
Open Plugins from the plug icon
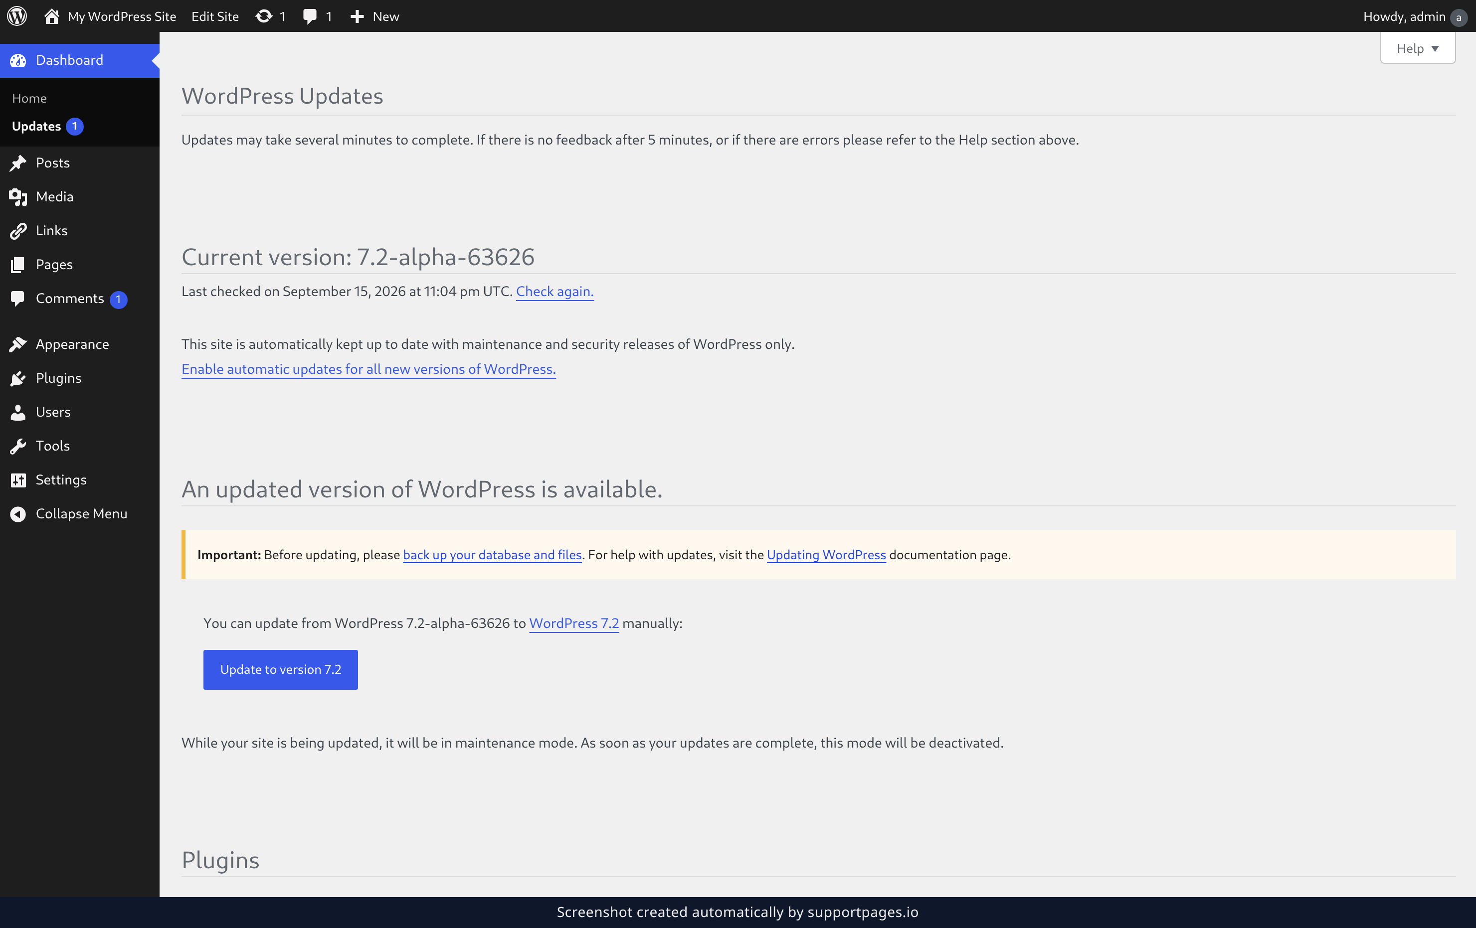point(18,379)
